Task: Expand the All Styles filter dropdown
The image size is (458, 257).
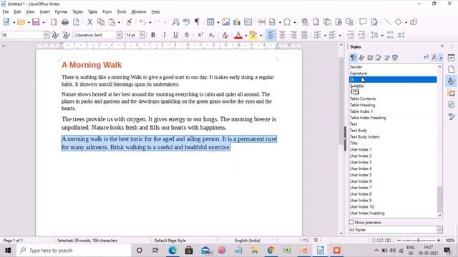Action: point(439,230)
